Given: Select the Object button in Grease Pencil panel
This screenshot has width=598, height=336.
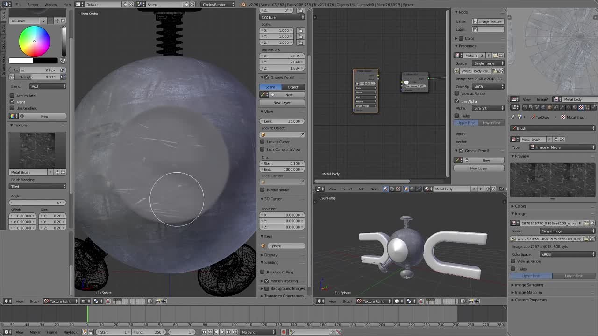Looking at the screenshot, I should tap(293, 87).
